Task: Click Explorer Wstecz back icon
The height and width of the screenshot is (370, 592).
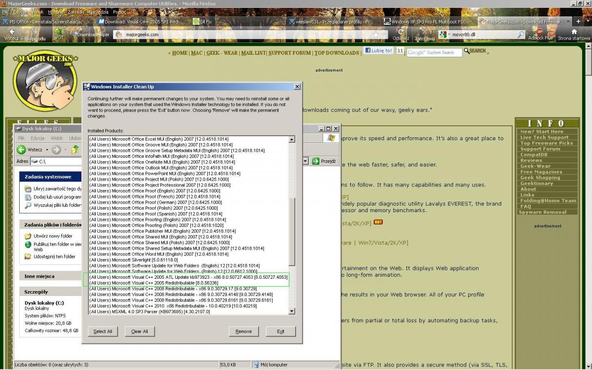Action: (21, 149)
